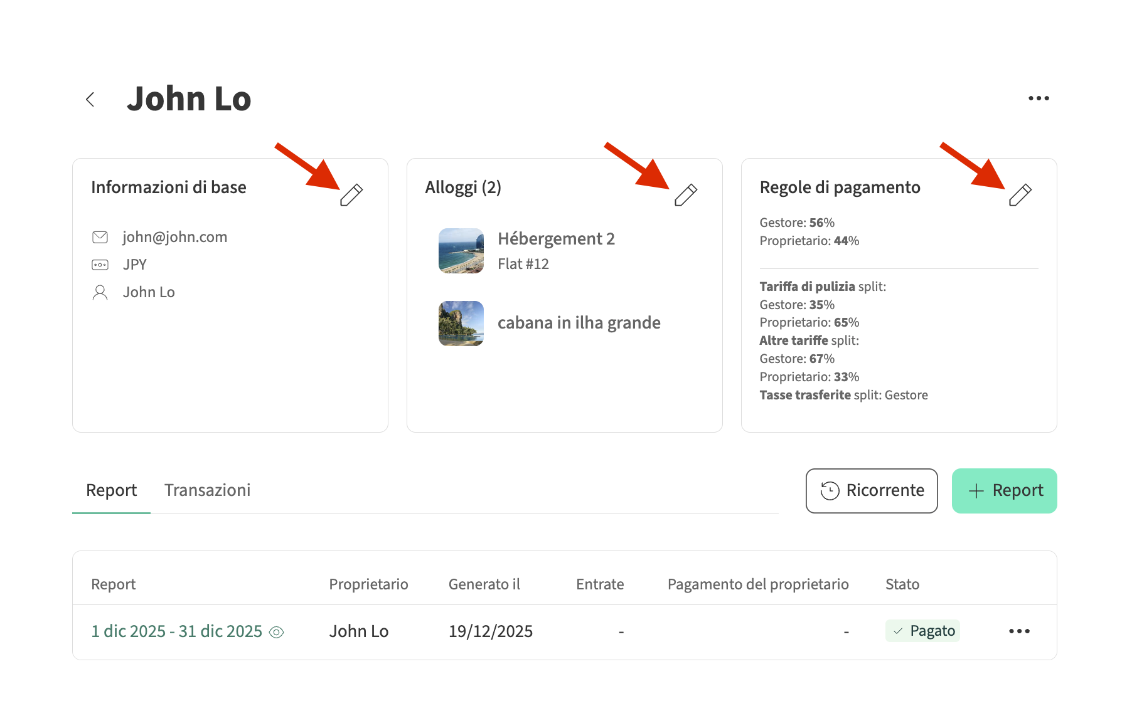Click the currency icon beside JPY
This screenshot has height=706, width=1127.
100,265
